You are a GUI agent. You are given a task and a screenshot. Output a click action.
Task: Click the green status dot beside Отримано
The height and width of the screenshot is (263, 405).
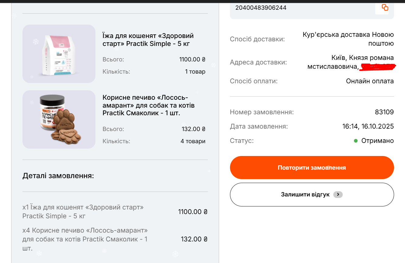[x=356, y=141]
